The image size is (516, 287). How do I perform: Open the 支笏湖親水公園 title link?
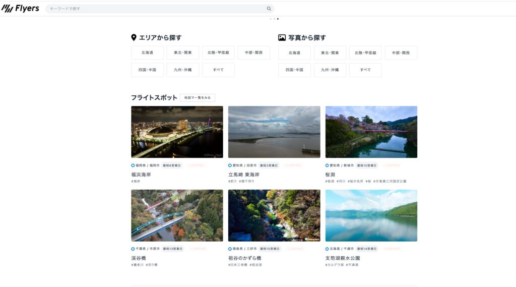point(343,258)
